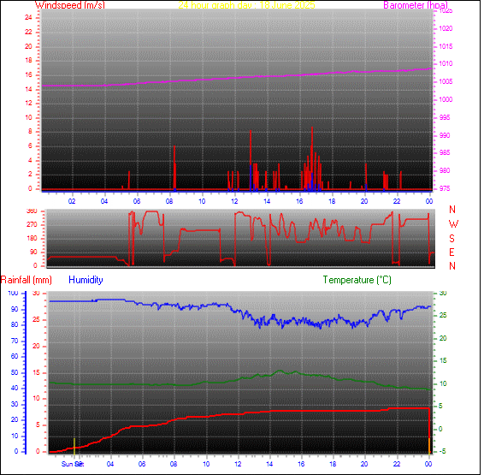Viewport: 484px width, 475px height.
Task: Click the blue Humidity label
Action: pos(86,280)
